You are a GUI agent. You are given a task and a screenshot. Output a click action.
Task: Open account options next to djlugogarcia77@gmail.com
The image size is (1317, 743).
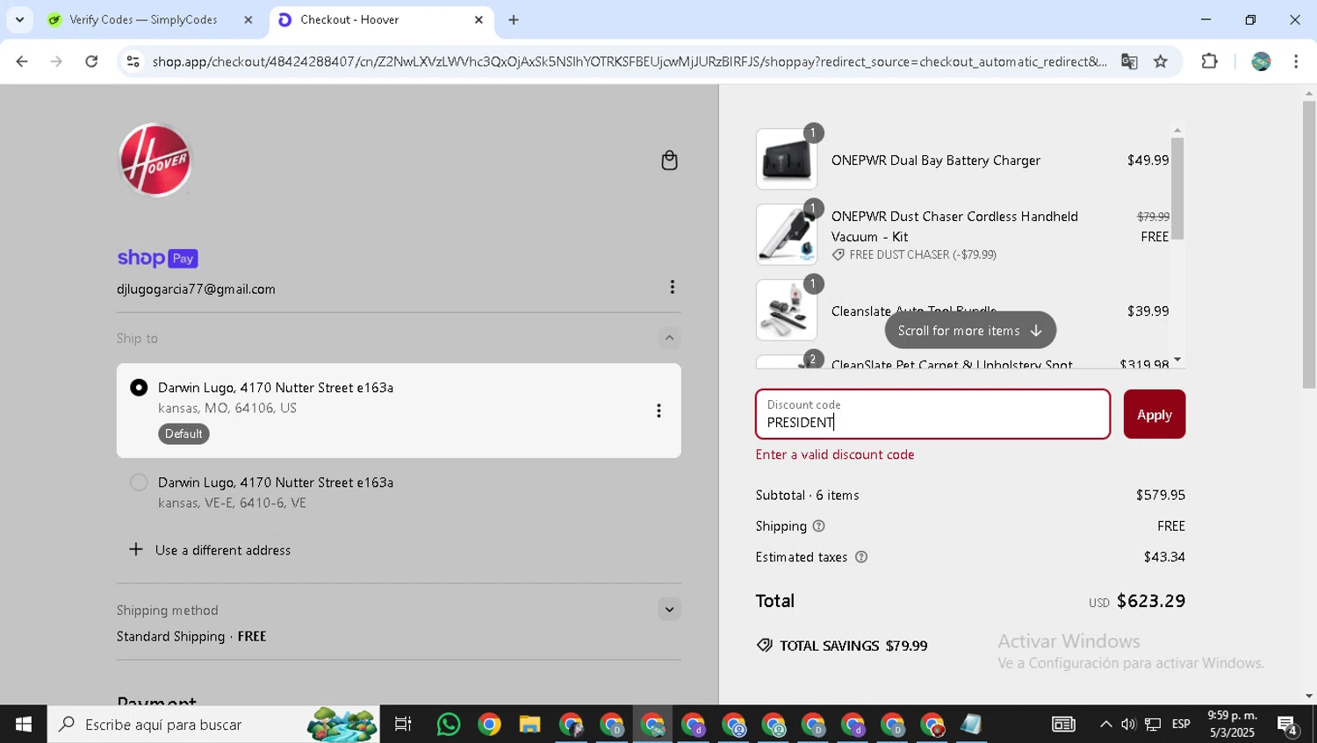(672, 287)
